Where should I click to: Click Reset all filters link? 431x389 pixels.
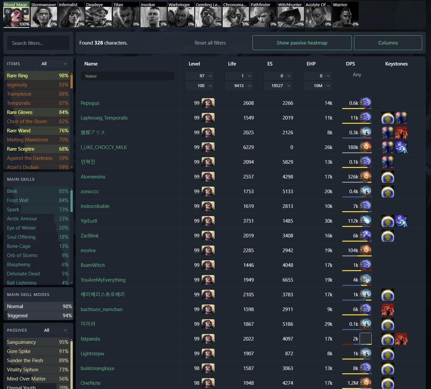tap(210, 43)
